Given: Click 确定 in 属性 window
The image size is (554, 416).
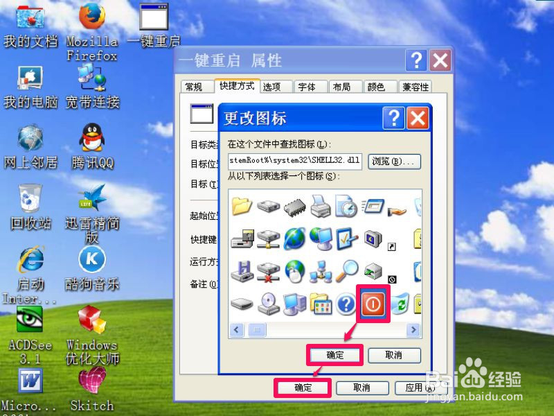Looking at the screenshot, I should pyautogui.click(x=303, y=388).
